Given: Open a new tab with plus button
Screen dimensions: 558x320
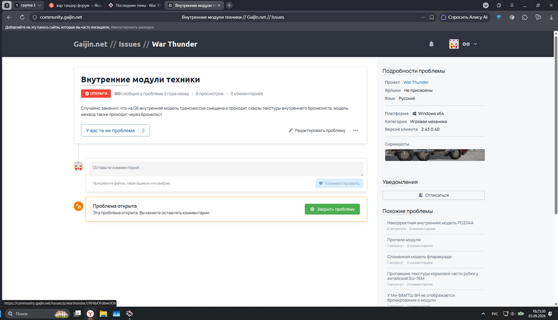Looking at the screenshot, I should pyautogui.click(x=229, y=6).
